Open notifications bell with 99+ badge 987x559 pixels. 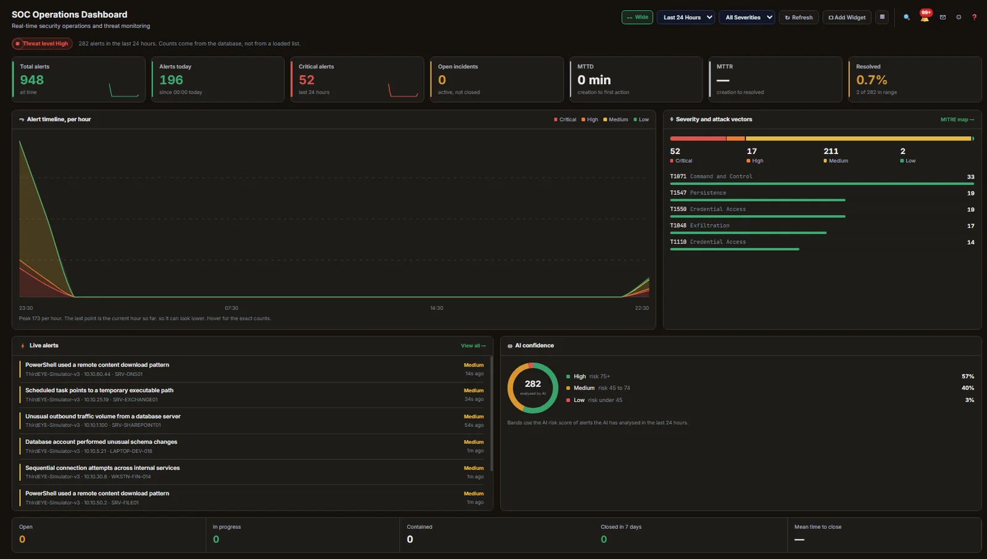[925, 17]
